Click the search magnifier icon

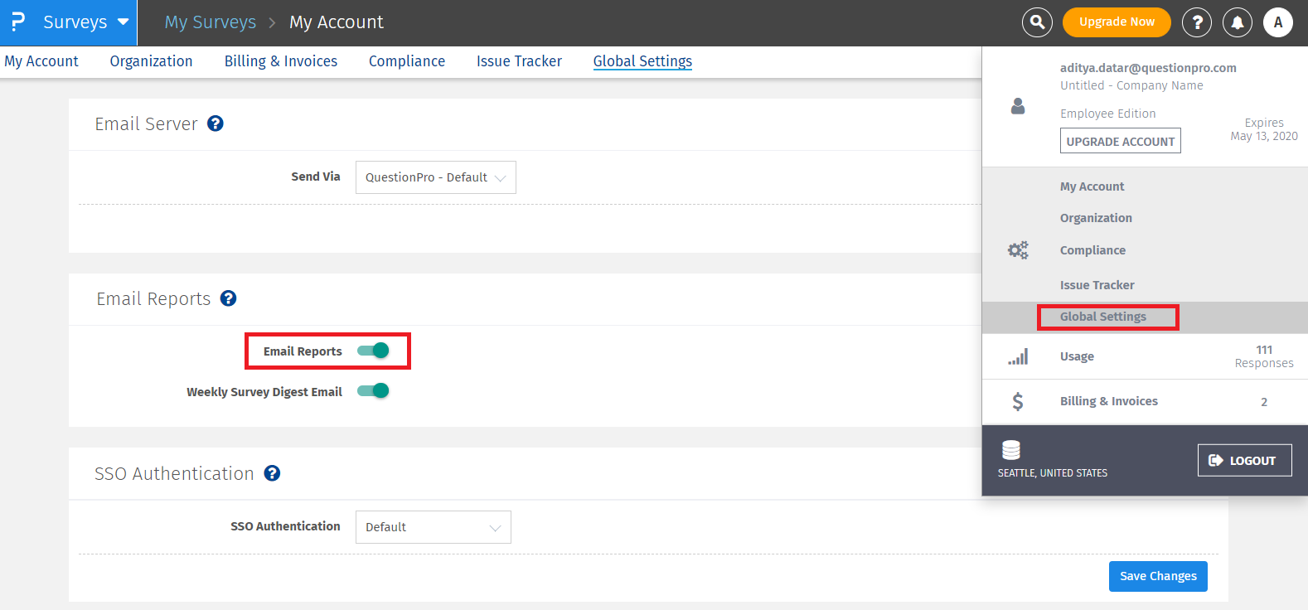pos(1037,22)
